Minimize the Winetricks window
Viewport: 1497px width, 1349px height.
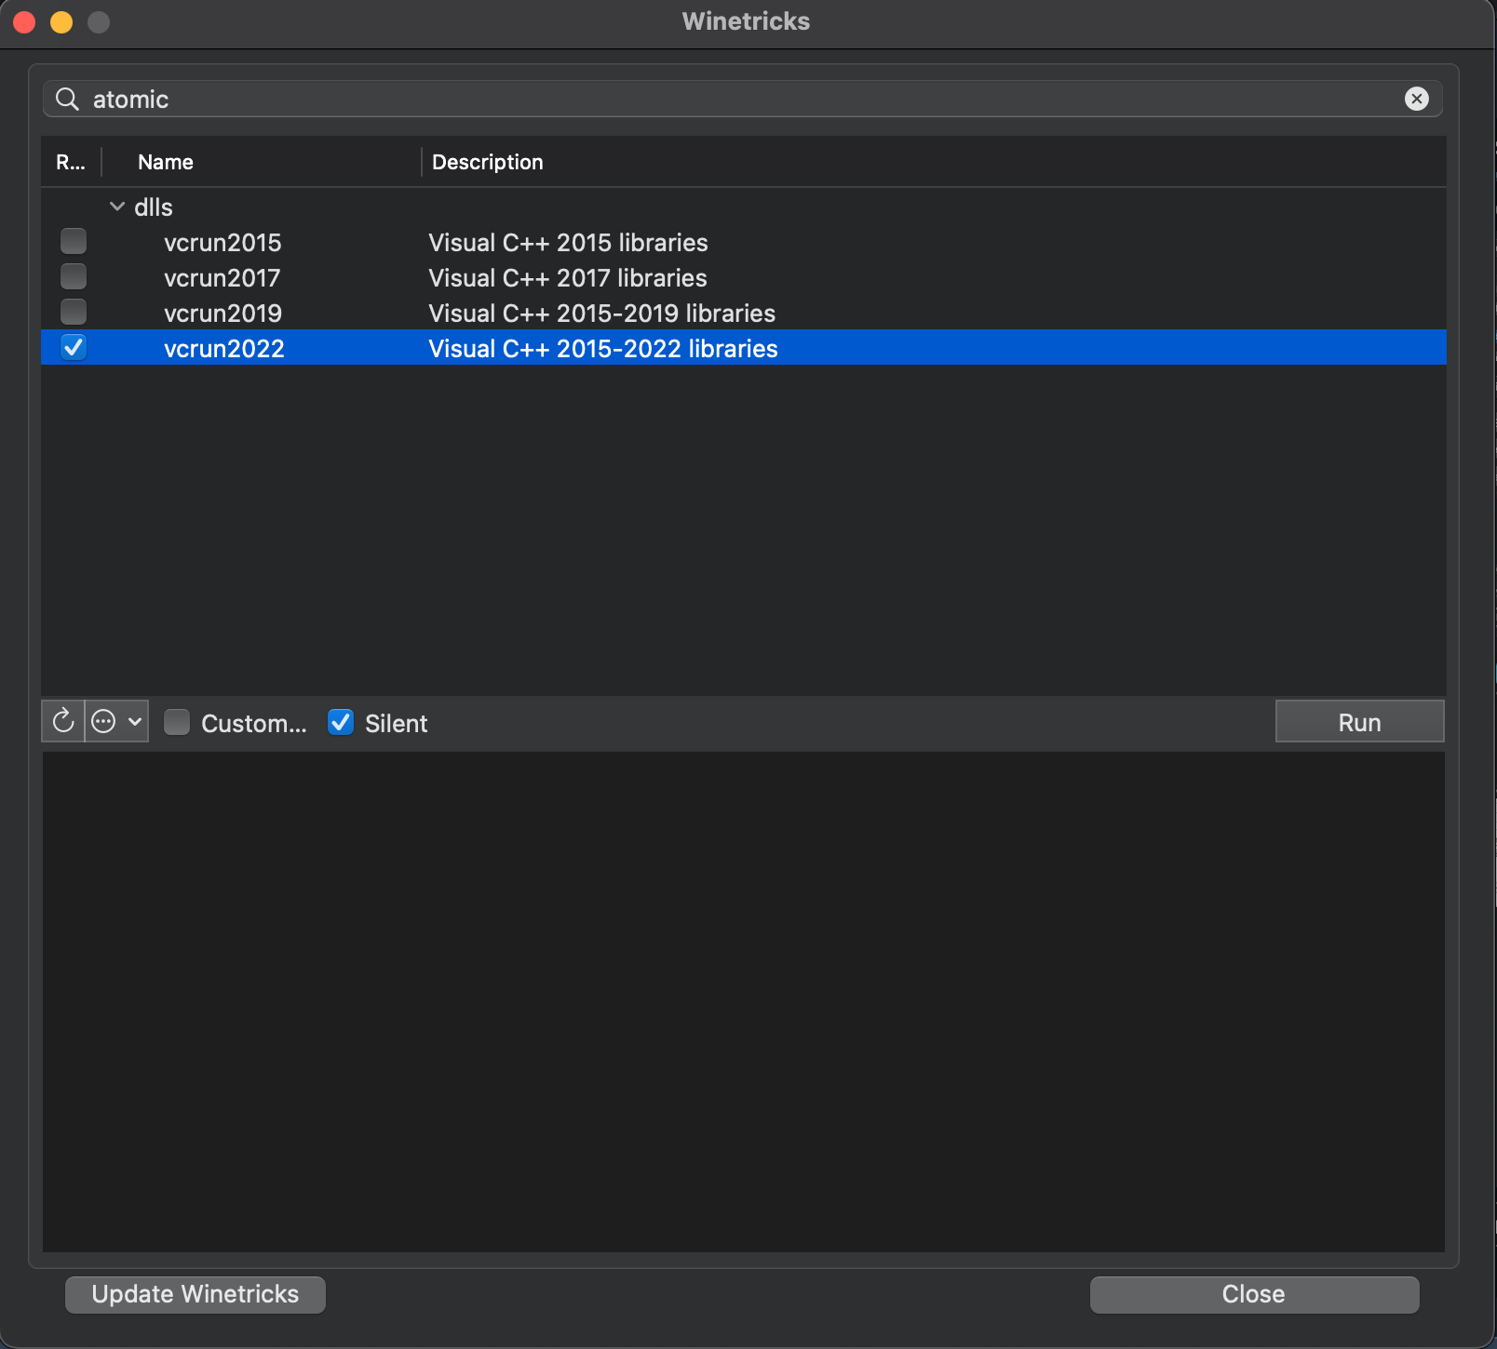[61, 22]
